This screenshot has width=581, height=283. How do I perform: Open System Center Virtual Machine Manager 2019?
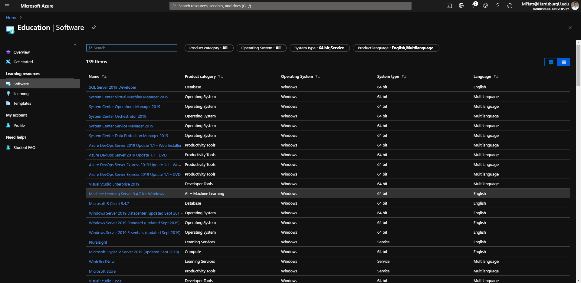click(129, 97)
